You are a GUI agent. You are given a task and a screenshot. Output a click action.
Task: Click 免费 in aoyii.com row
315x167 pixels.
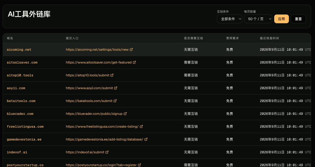[x=230, y=88]
